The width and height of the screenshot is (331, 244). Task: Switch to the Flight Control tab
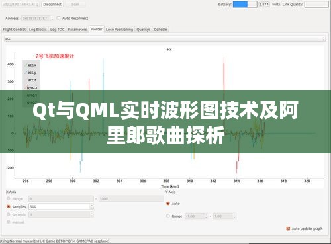(x=14, y=30)
